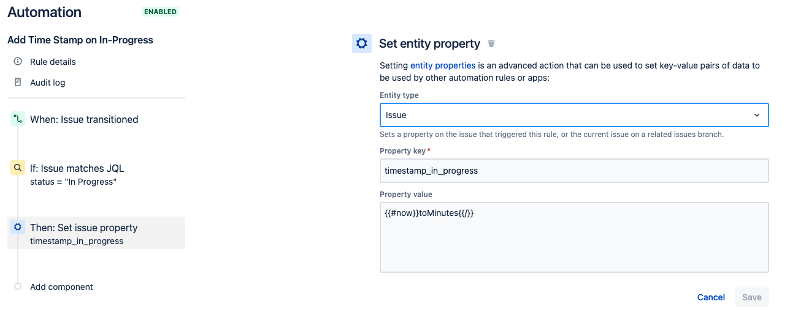Open Rule details in sidebar

[x=53, y=62]
